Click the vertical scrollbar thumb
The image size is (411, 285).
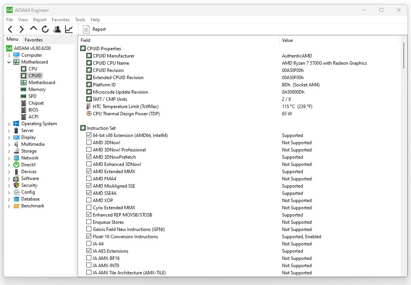coord(404,56)
